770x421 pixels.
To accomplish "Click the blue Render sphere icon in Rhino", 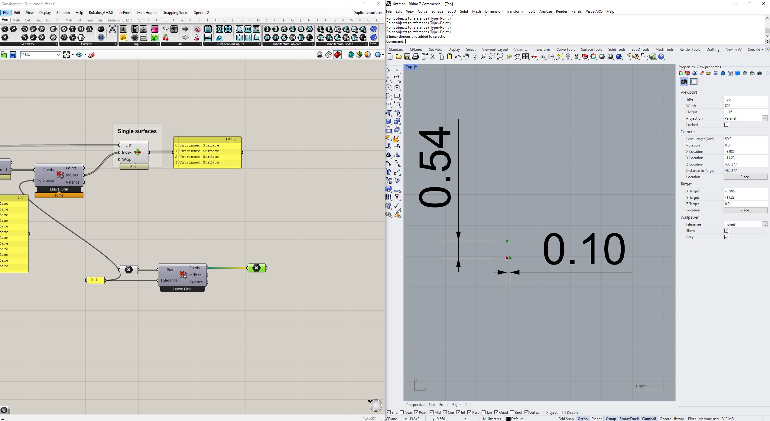I will [x=619, y=57].
